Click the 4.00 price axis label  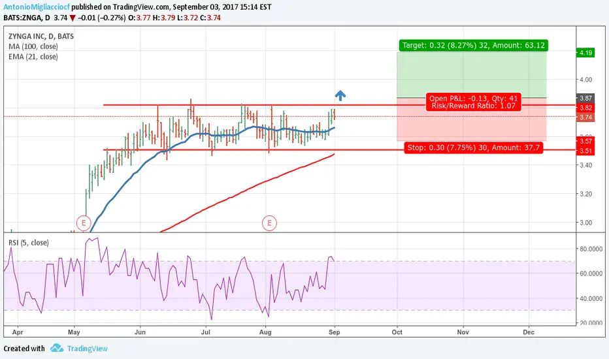click(x=585, y=80)
